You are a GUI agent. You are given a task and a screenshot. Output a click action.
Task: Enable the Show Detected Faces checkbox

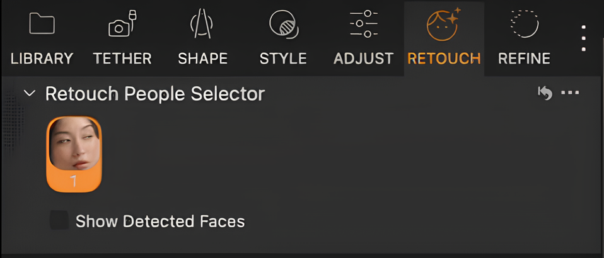pos(59,220)
